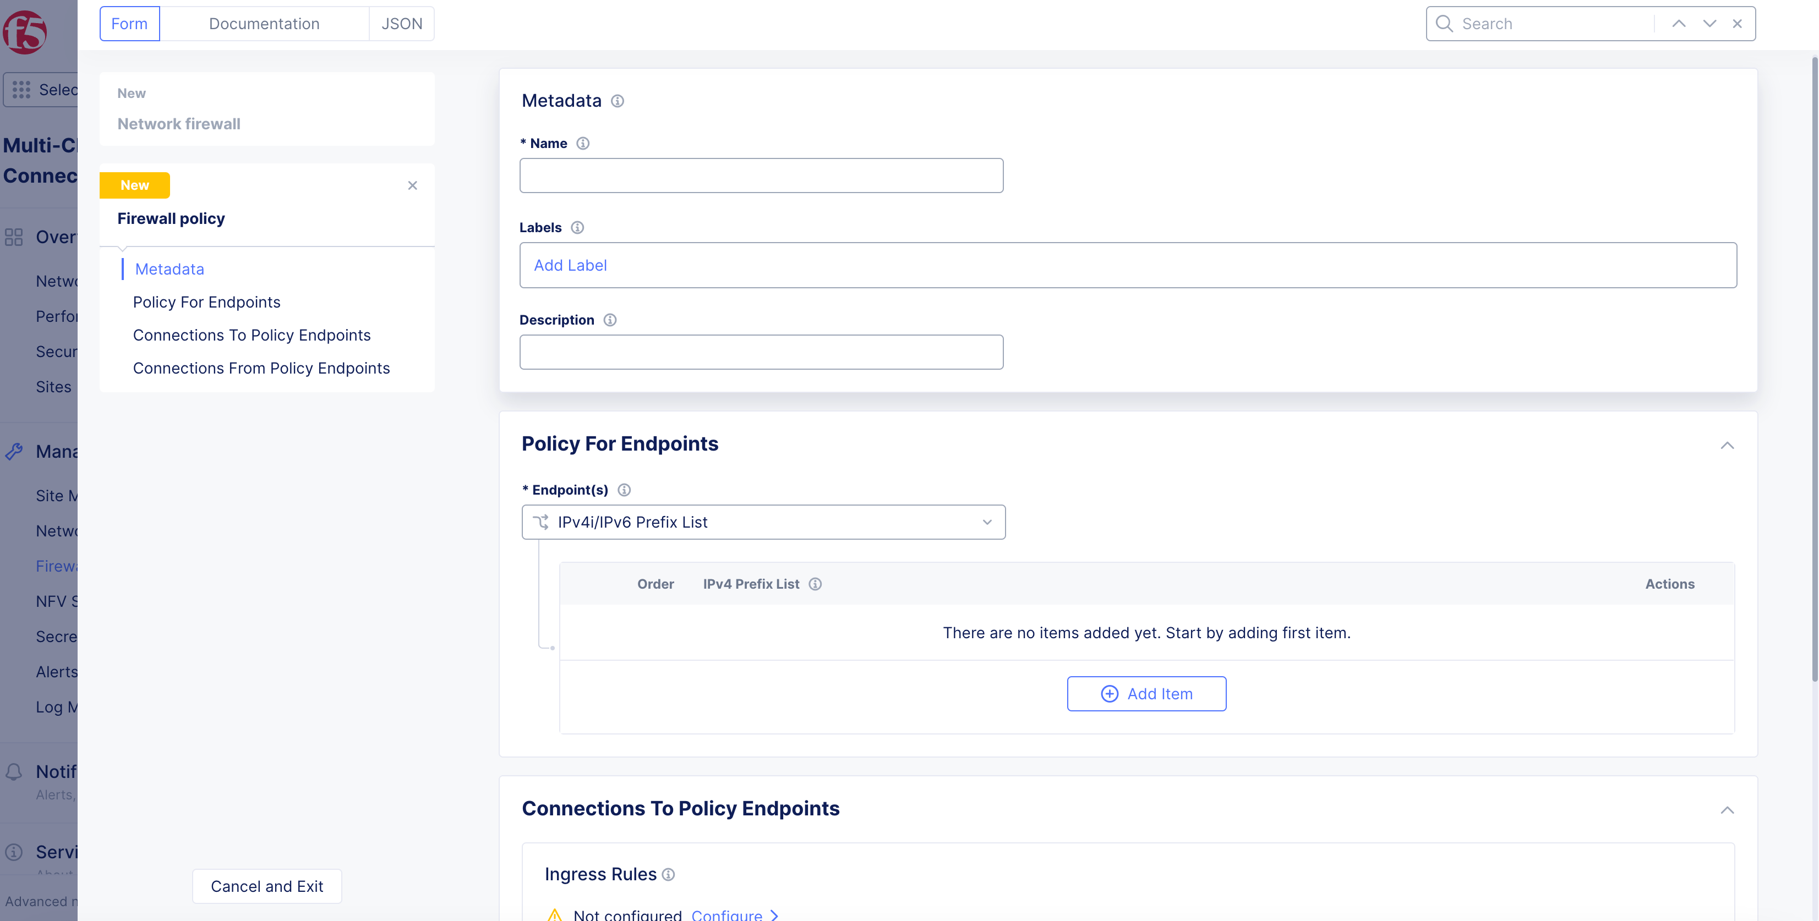
Task: Click the Name input field
Action: pyautogui.click(x=761, y=176)
